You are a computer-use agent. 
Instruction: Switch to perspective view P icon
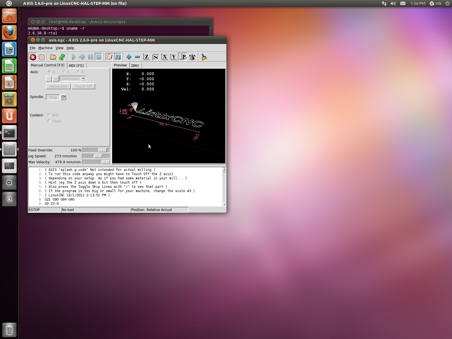click(x=183, y=57)
